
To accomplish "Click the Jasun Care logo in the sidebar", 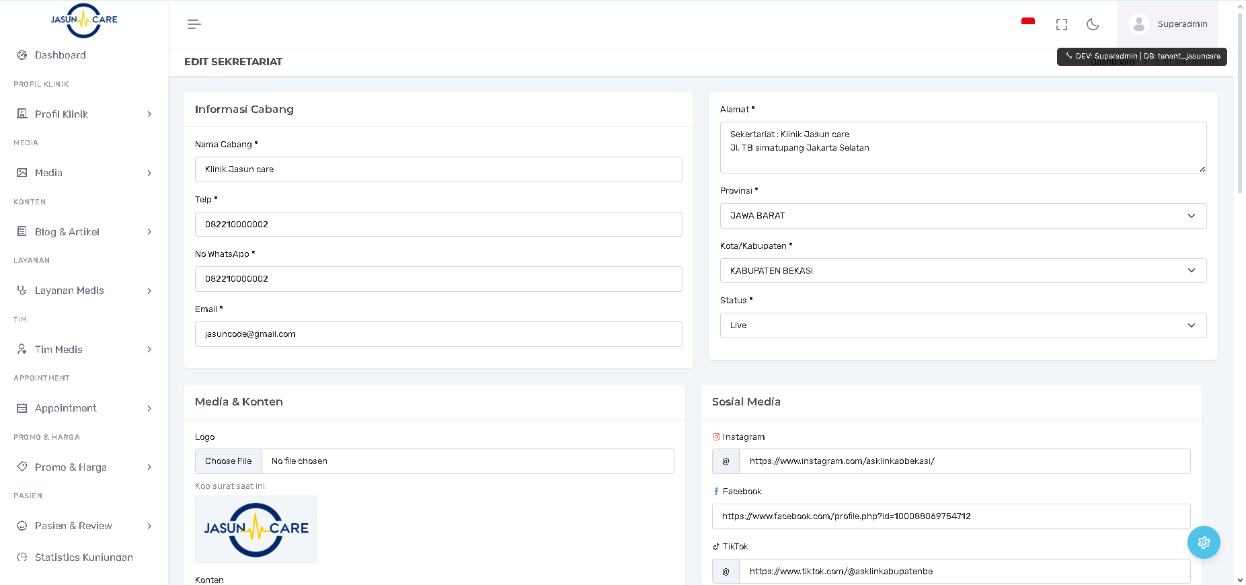I will click(x=84, y=20).
